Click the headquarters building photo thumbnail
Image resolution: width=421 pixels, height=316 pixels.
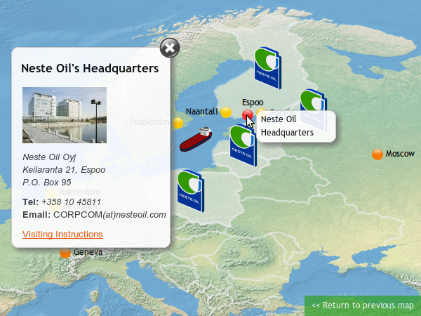tap(65, 115)
